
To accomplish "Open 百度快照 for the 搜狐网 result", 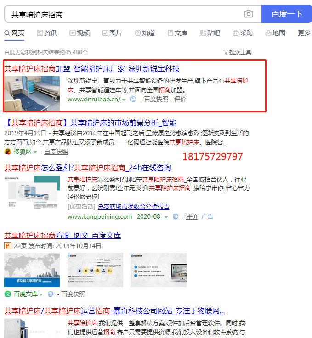I will (x=56, y=152).
